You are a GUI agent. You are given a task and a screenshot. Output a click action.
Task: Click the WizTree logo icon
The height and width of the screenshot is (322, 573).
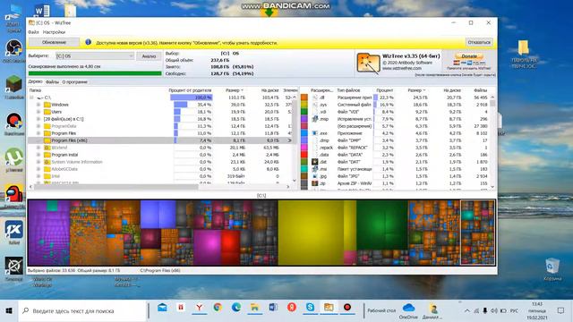click(x=368, y=64)
